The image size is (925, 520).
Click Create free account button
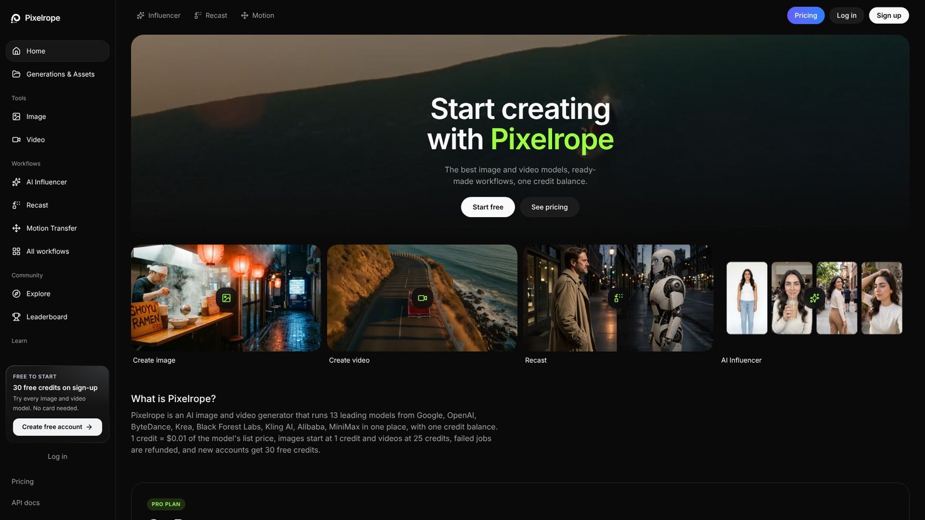click(58, 427)
